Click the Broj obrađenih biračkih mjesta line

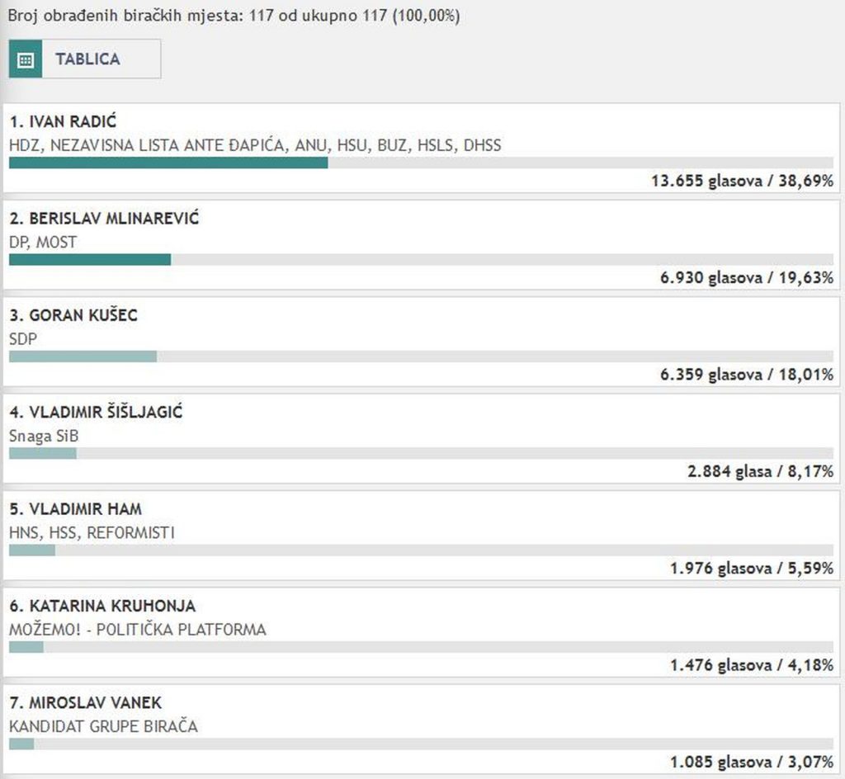coord(234,16)
